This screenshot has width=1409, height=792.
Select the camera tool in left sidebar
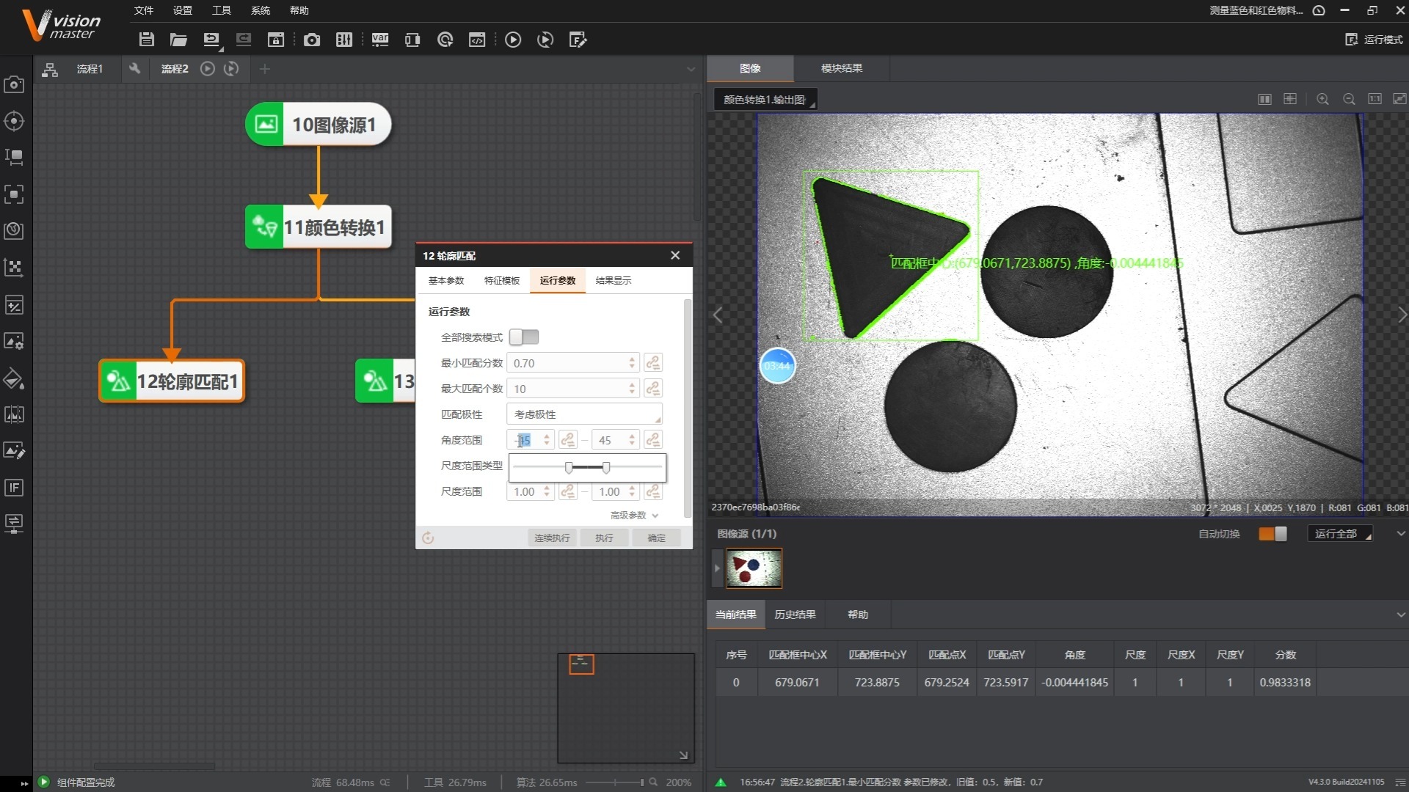tap(14, 84)
